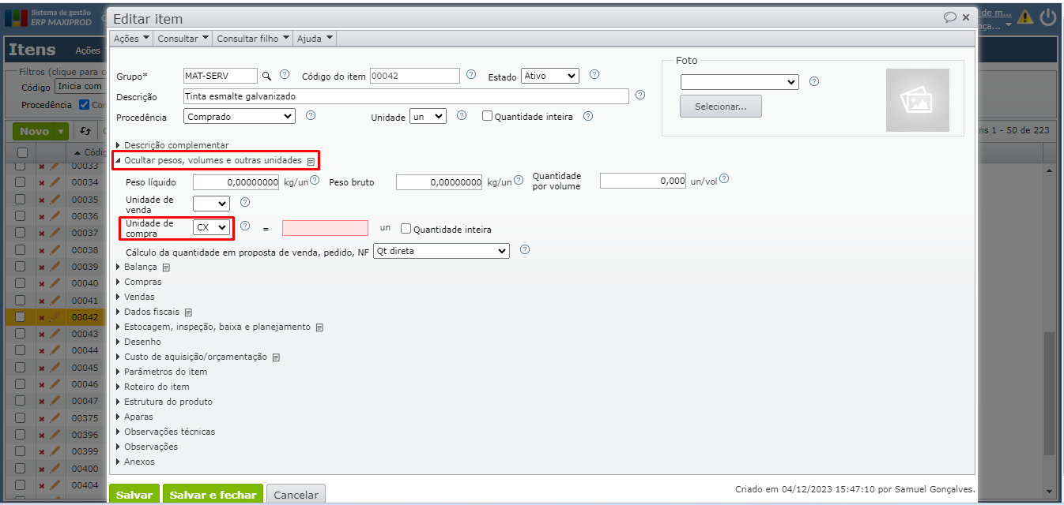Screen dimensions: 1064x505
Task: Open the Ações menu in dialog
Action: point(131,38)
